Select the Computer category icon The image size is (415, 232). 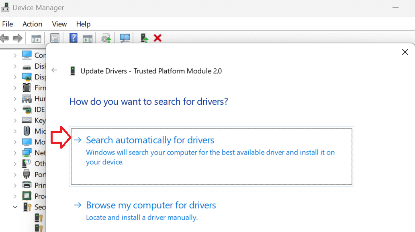click(x=27, y=55)
